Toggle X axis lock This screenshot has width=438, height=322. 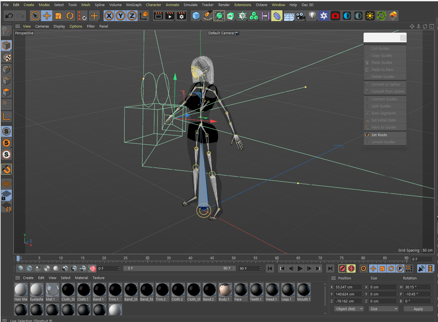109,15
